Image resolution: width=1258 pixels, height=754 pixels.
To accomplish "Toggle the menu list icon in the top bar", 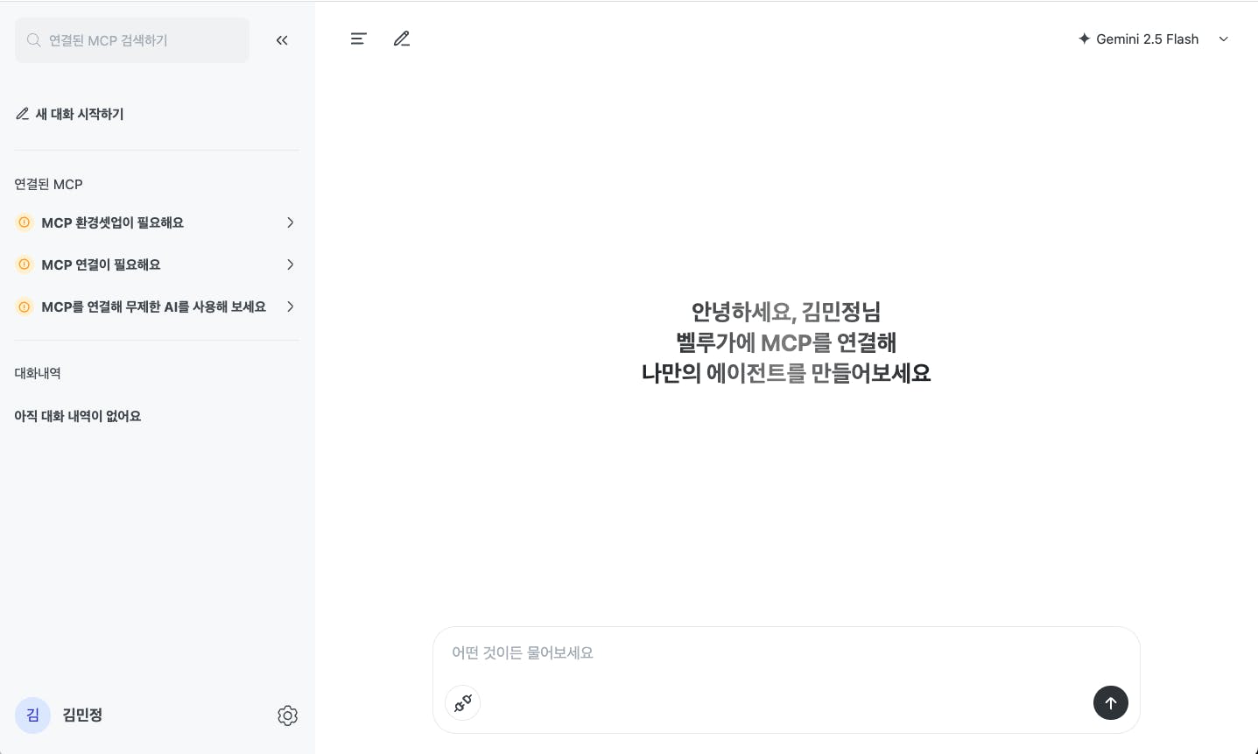I will 359,39.
